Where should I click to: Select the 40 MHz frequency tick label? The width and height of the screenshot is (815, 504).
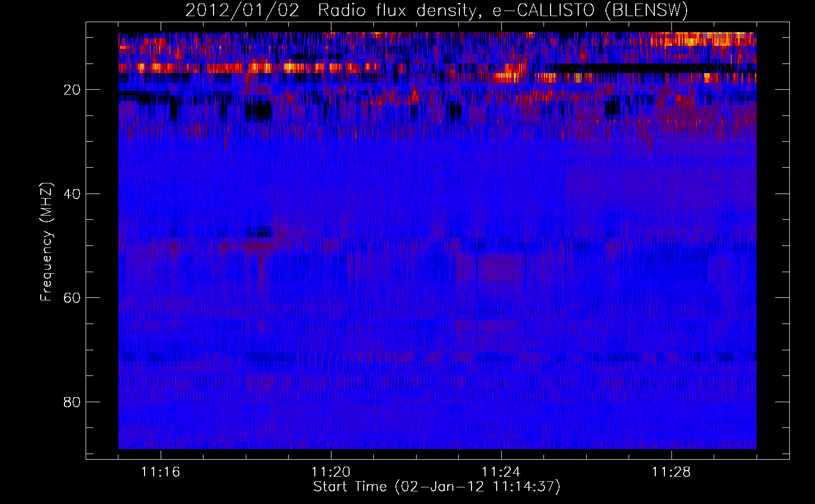pyautogui.click(x=73, y=194)
